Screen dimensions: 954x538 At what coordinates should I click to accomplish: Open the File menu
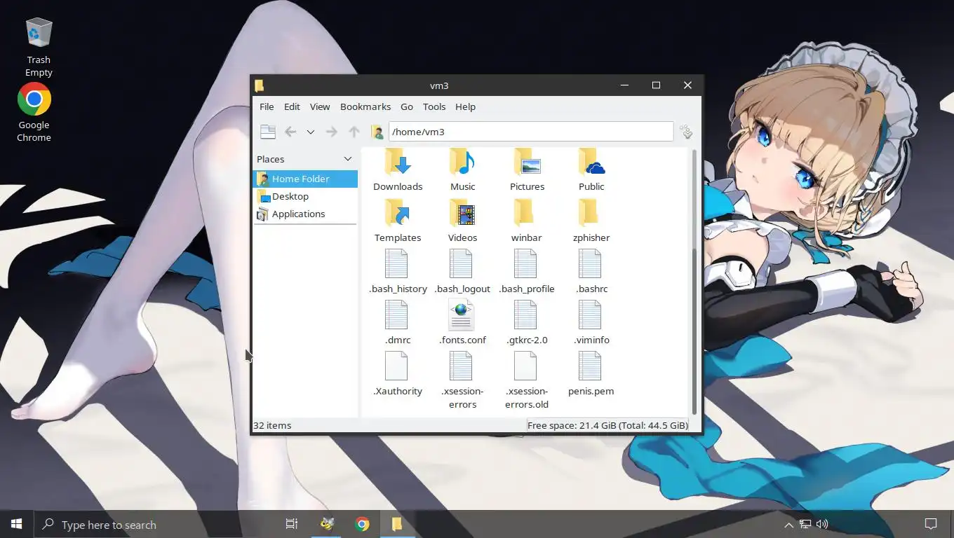pos(267,106)
